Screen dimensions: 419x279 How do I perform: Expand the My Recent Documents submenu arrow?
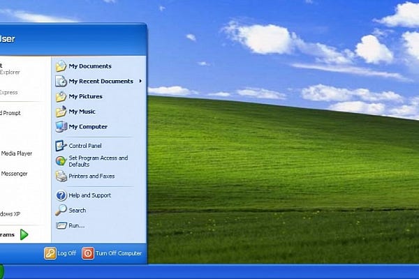140,81
